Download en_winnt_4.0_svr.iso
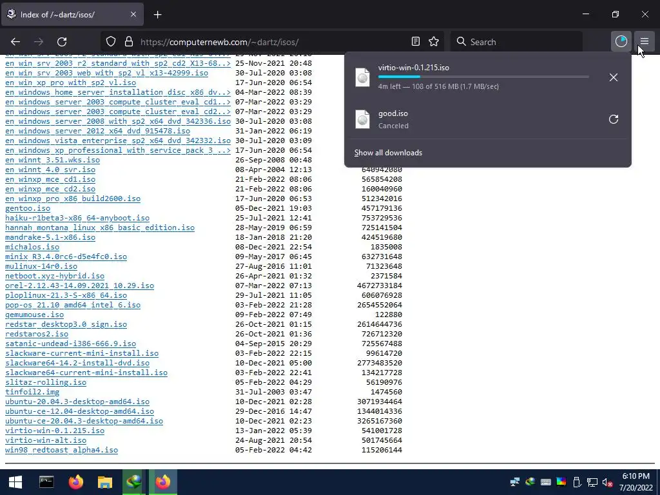Screen dimensions: 660x495 (x=50, y=170)
